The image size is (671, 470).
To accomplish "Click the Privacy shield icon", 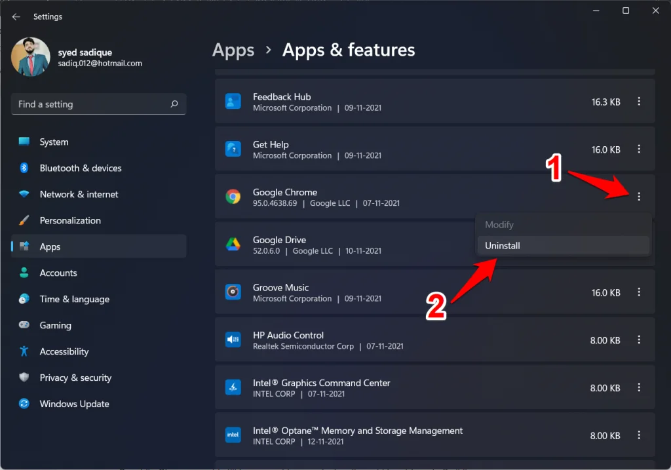I will (24, 377).
